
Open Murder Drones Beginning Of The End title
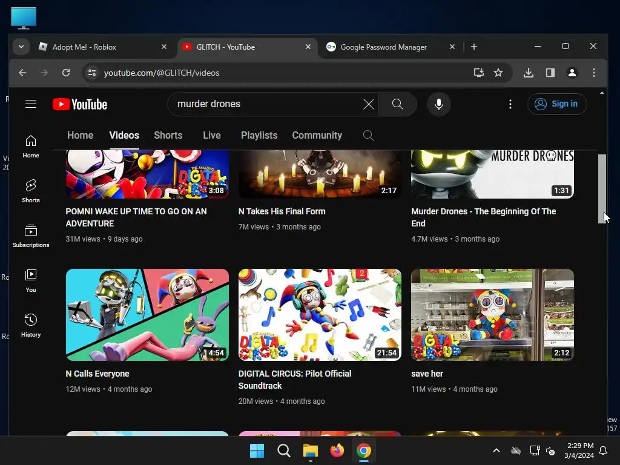(x=483, y=217)
